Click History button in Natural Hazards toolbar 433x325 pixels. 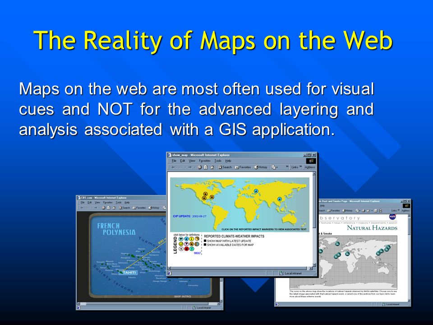click(347, 211)
